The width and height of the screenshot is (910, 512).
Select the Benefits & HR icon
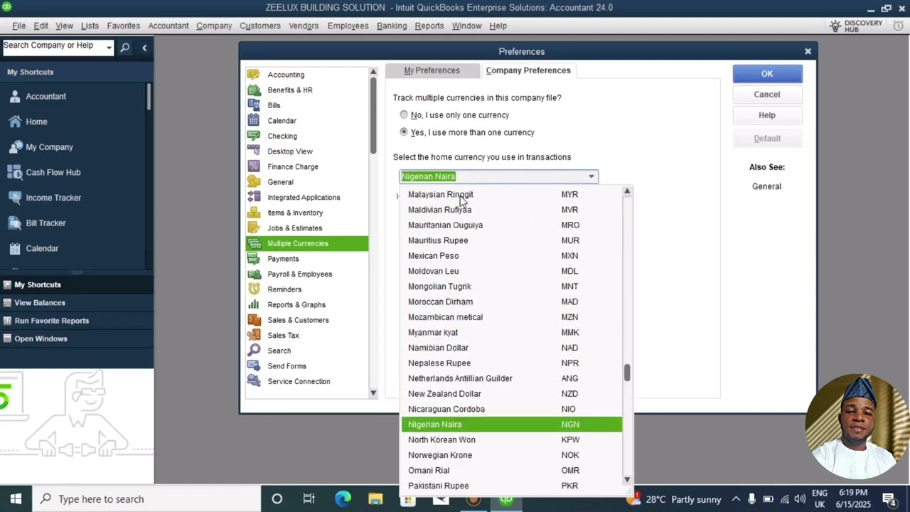pyautogui.click(x=254, y=90)
